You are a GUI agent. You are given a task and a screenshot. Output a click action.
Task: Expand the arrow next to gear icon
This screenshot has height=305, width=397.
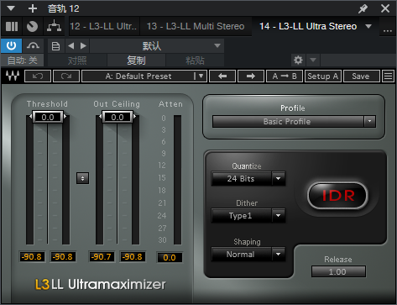(313, 60)
